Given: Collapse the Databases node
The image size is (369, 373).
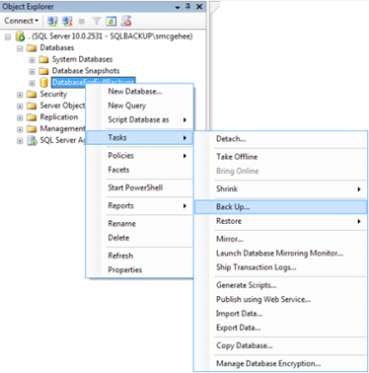Looking at the screenshot, I should point(20,48).
